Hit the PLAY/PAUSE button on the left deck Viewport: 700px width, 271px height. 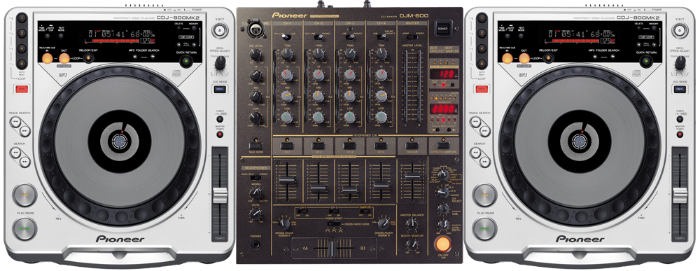[24, 228]
